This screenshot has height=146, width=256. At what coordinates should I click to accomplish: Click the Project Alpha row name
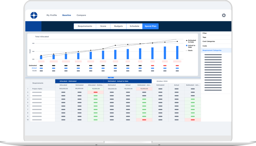[x=37, y=89]
